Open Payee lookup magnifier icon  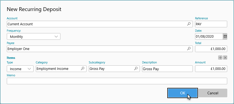click(x=189, y=48)
